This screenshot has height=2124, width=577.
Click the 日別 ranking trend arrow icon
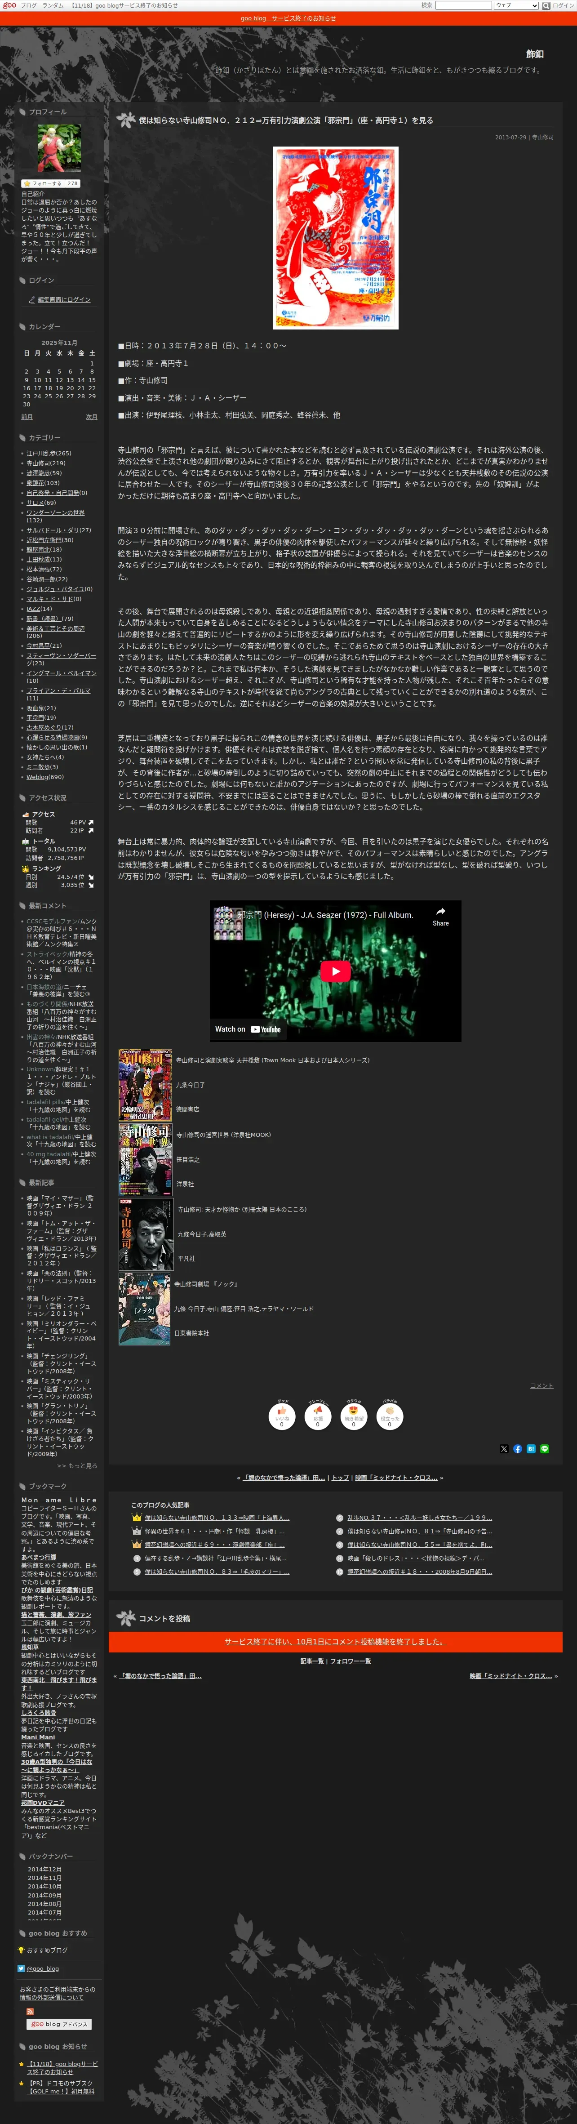(x=91, y=877)
